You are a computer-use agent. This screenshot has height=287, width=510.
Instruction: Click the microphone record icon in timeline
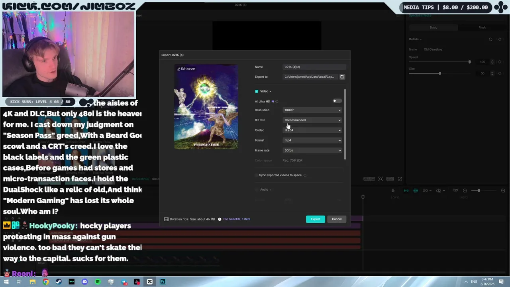click(393, 191)
